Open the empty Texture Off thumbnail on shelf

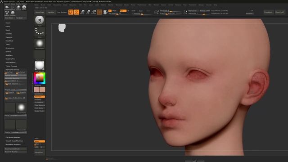pos(40,54)
